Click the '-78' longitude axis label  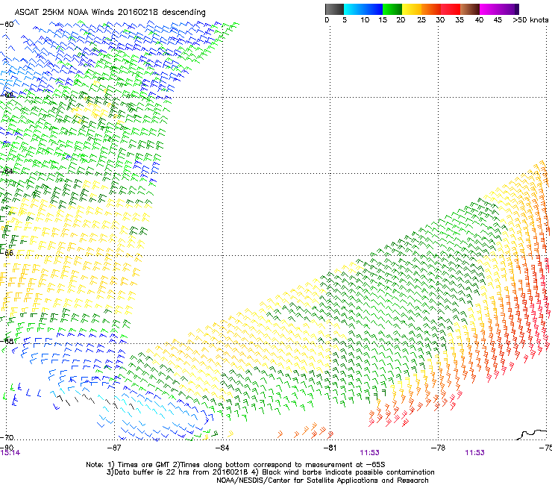438,448
